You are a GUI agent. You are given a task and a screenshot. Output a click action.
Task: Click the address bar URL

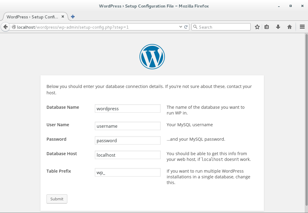pyautogui.click(x=73, y=27)
